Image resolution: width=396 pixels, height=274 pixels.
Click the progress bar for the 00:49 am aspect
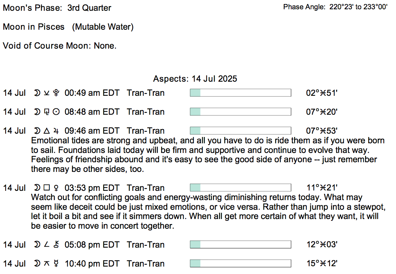(x=240, y=93)
